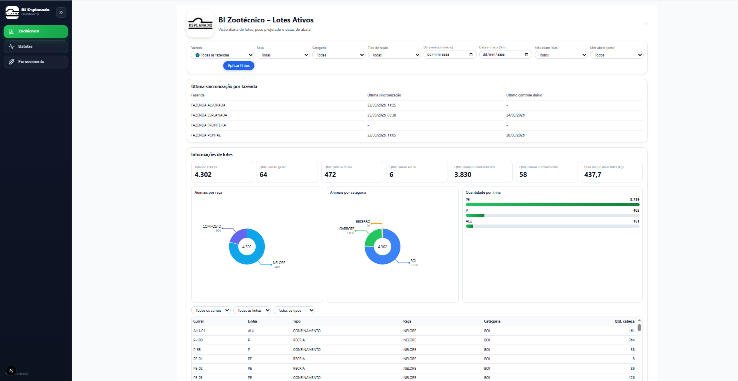
Task: Click the PE line quantity progress bar
Action: coord(552,205)
